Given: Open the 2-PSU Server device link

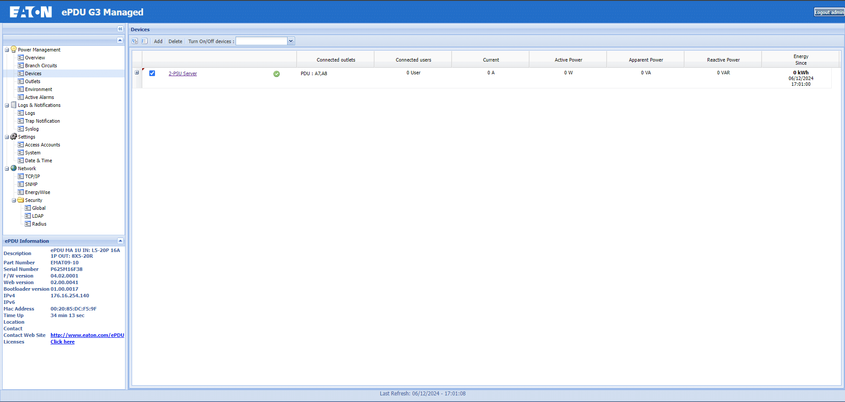Looking at the screenshot, I should (x=183, y=73).
